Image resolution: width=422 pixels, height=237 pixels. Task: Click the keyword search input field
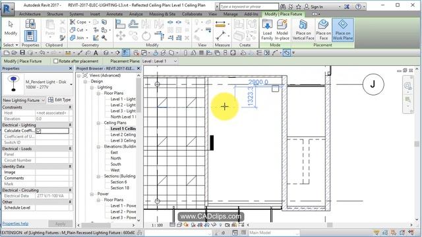249,7
